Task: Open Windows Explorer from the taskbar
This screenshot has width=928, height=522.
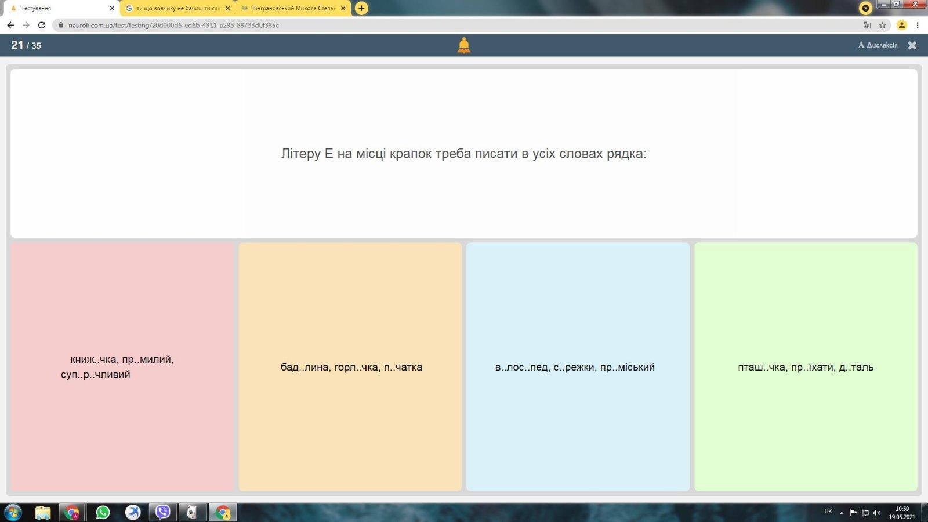Action: pos(43,513)
